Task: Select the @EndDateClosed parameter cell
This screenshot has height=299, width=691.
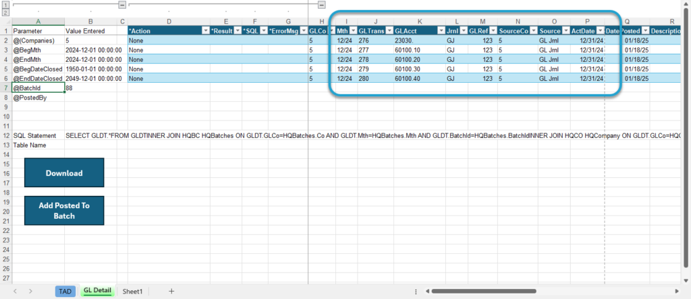Action: pyautogui.click(x=38, y=78)
